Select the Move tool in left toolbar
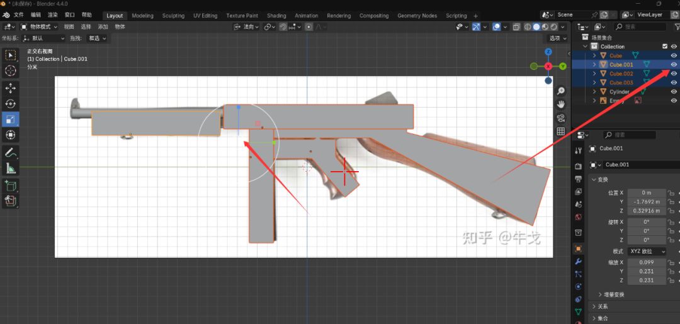The image size is (680, 324). point(11,87)
